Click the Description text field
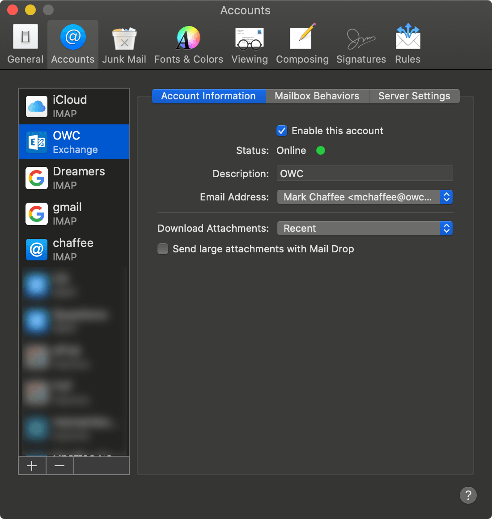This screenshot has width=492, height=519. (365, 174)
